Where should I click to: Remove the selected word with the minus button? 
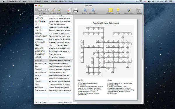tap(40, 102)
